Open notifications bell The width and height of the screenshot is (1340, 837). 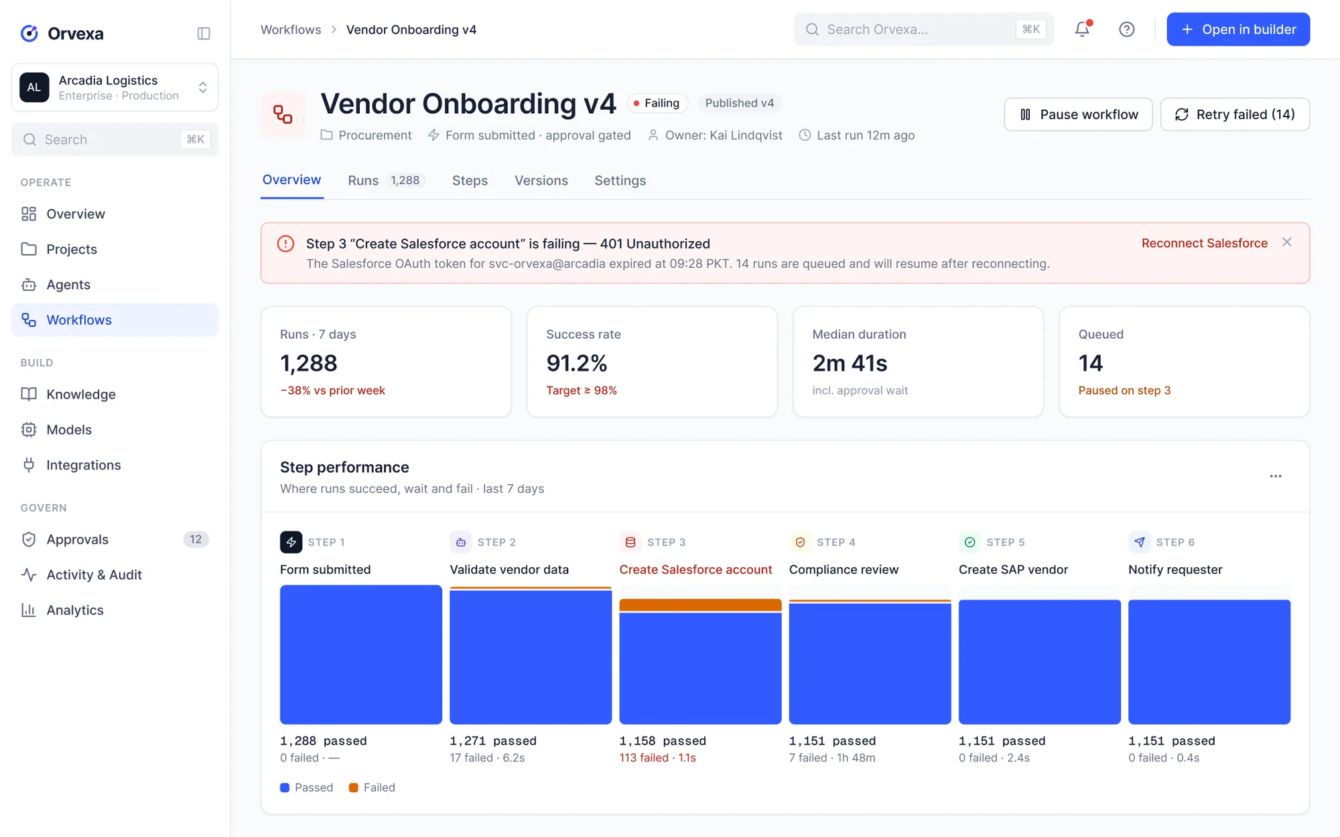1083,29
